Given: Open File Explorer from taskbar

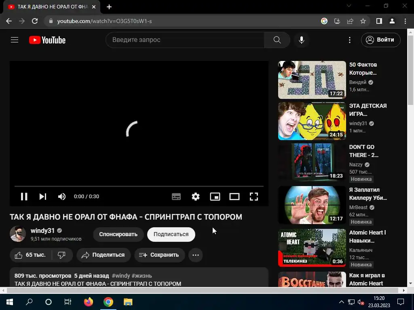Looking at the screenshot, I should [x=128, y=302].
